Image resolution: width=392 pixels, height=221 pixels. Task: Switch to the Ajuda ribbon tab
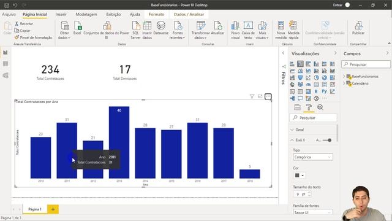click(x=135, y=15)
